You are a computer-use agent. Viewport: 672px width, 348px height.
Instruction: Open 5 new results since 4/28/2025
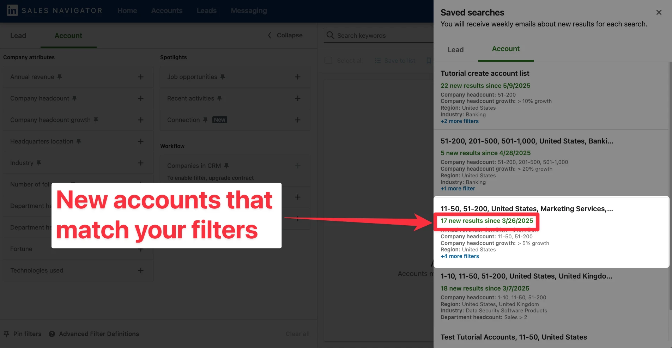click(x=485, y=153)
